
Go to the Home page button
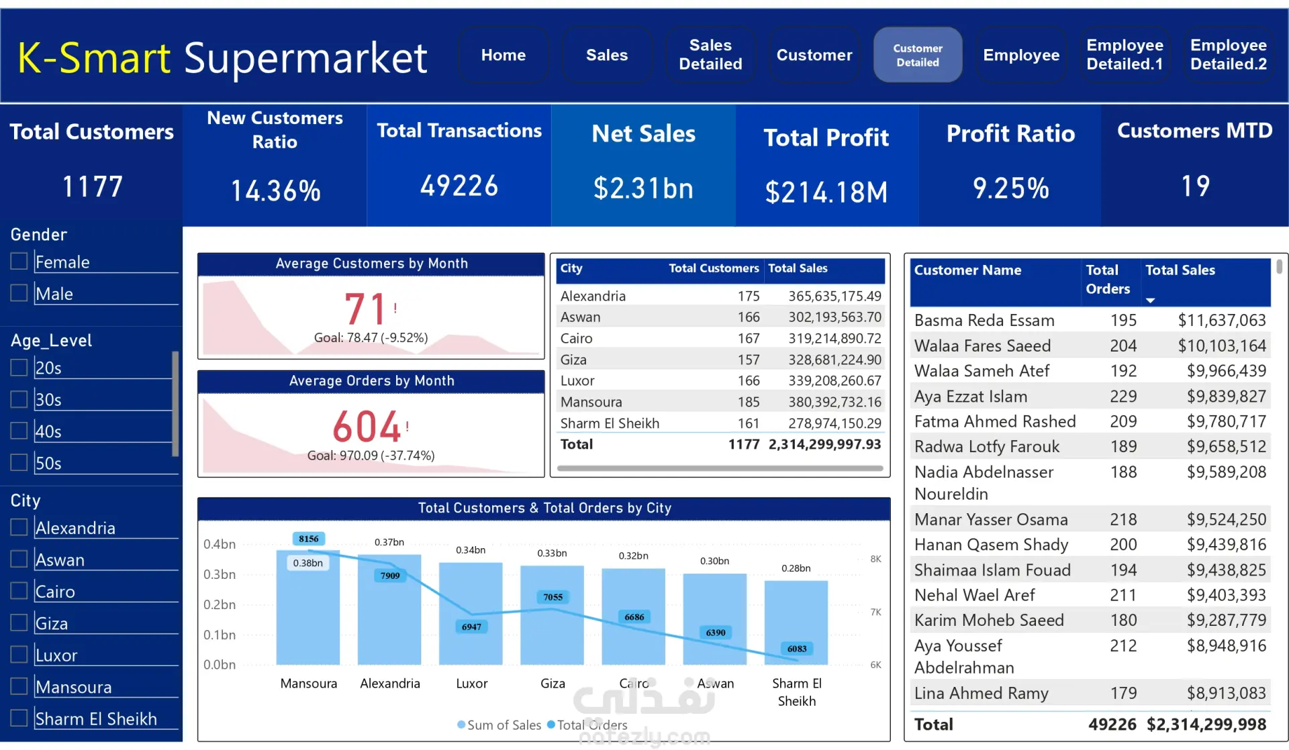pyautogui.click(x=503, y=55)
